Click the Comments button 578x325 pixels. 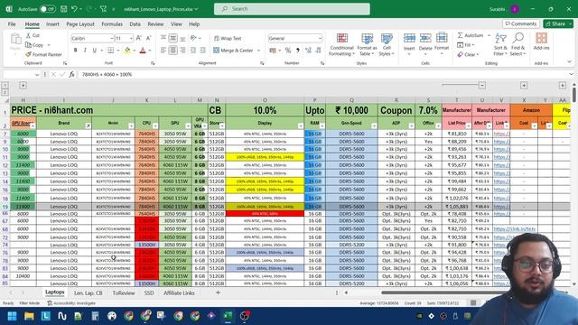coord(521,23)
